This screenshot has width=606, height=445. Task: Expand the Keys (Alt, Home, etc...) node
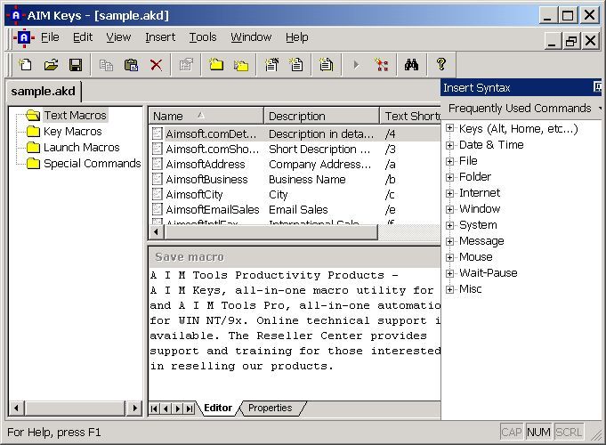pyautogui.click(x=449, y=128)
